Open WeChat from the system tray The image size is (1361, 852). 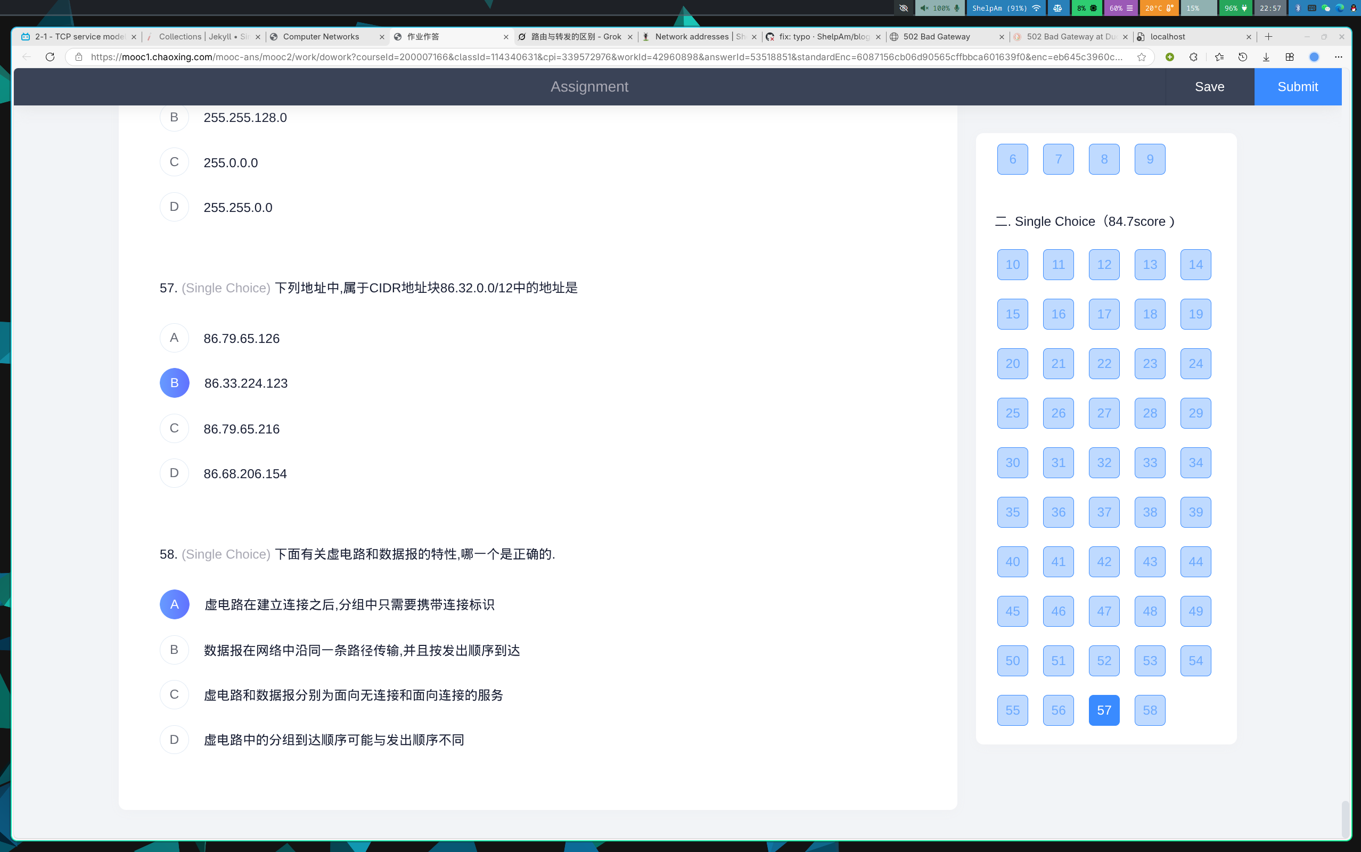pos(1325,8)
